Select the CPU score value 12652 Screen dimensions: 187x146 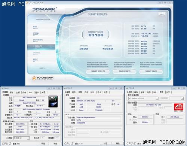click(108, 49)
